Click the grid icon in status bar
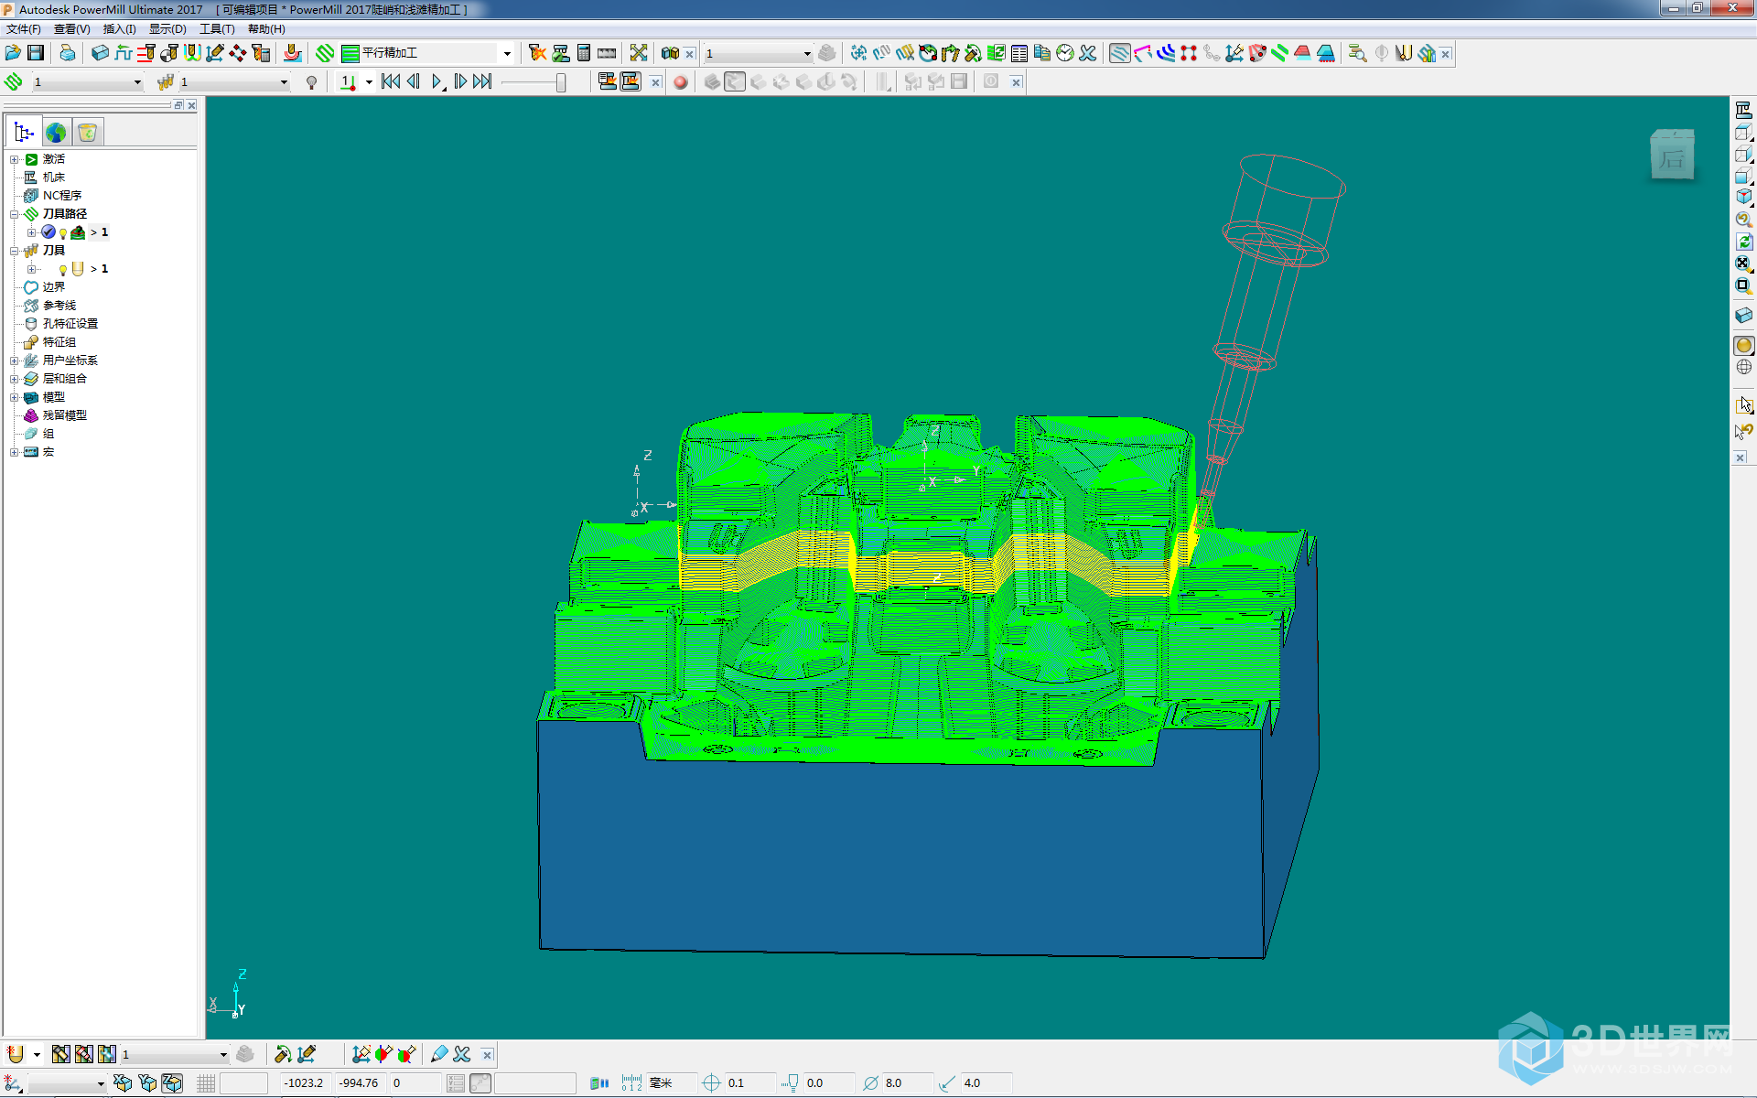1757x1098 pixels. click(206, 1082)
